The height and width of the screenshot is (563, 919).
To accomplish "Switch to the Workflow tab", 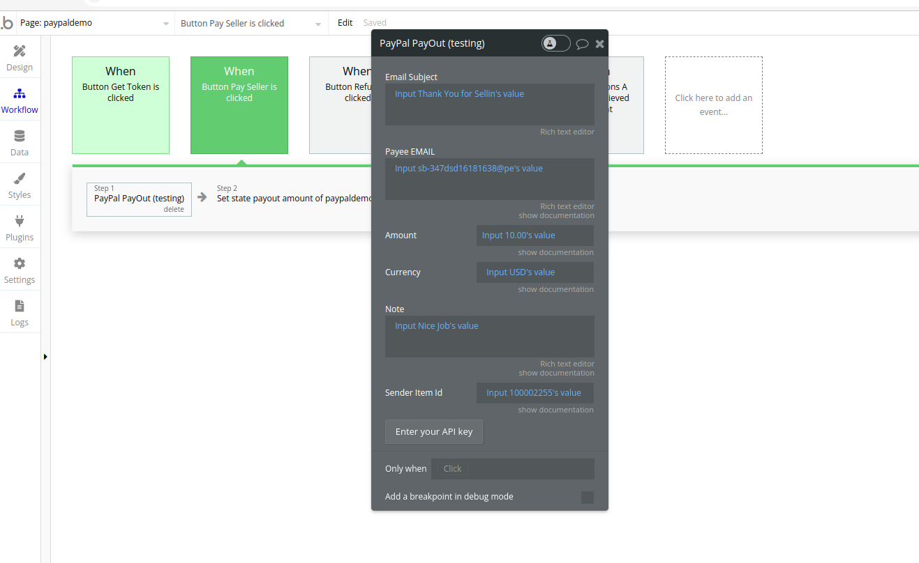I will click(20, 100).
